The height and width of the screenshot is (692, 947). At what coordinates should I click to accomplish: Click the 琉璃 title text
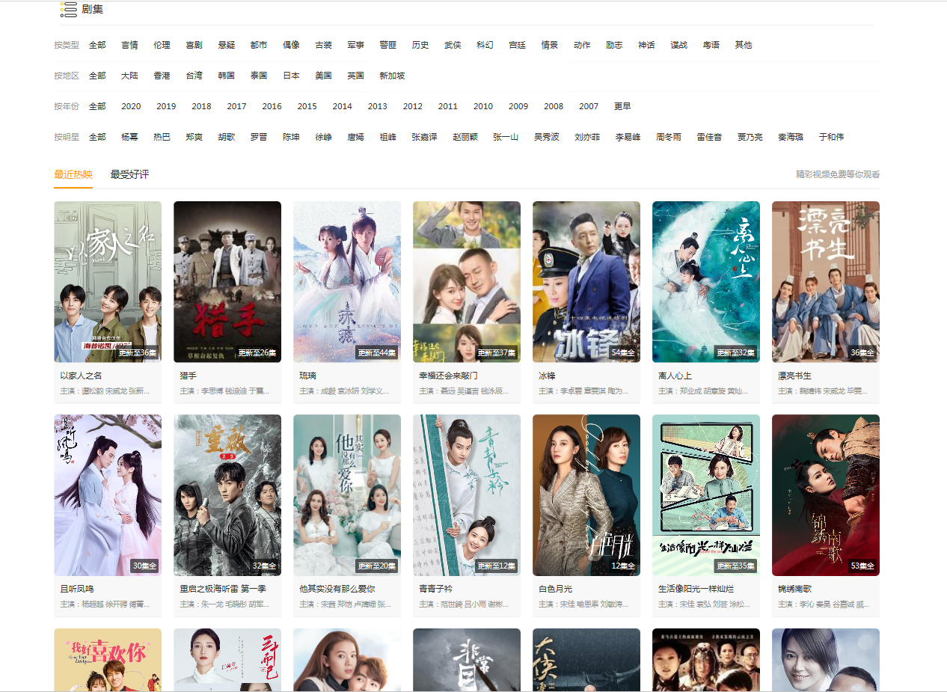[307, 376]
